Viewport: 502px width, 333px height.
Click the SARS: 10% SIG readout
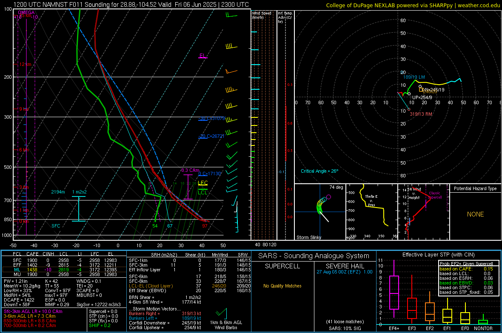pyautogui.click(x=345, y=328)
